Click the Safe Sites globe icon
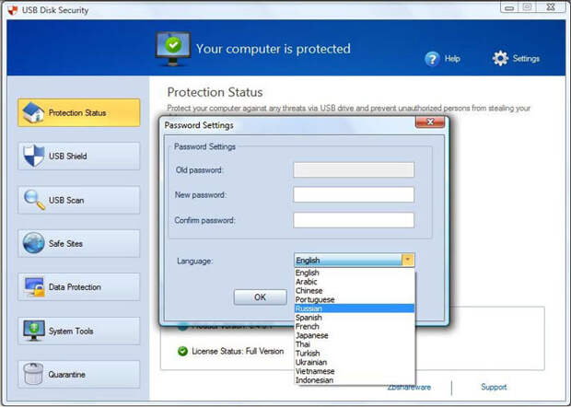 pos(33,243)
